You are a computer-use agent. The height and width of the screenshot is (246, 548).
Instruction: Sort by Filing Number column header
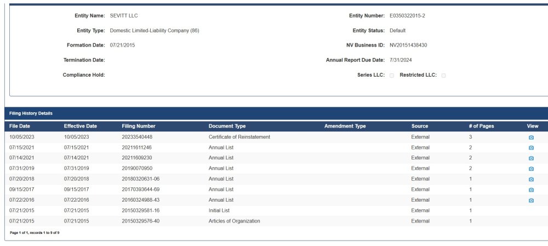[138, 126]
